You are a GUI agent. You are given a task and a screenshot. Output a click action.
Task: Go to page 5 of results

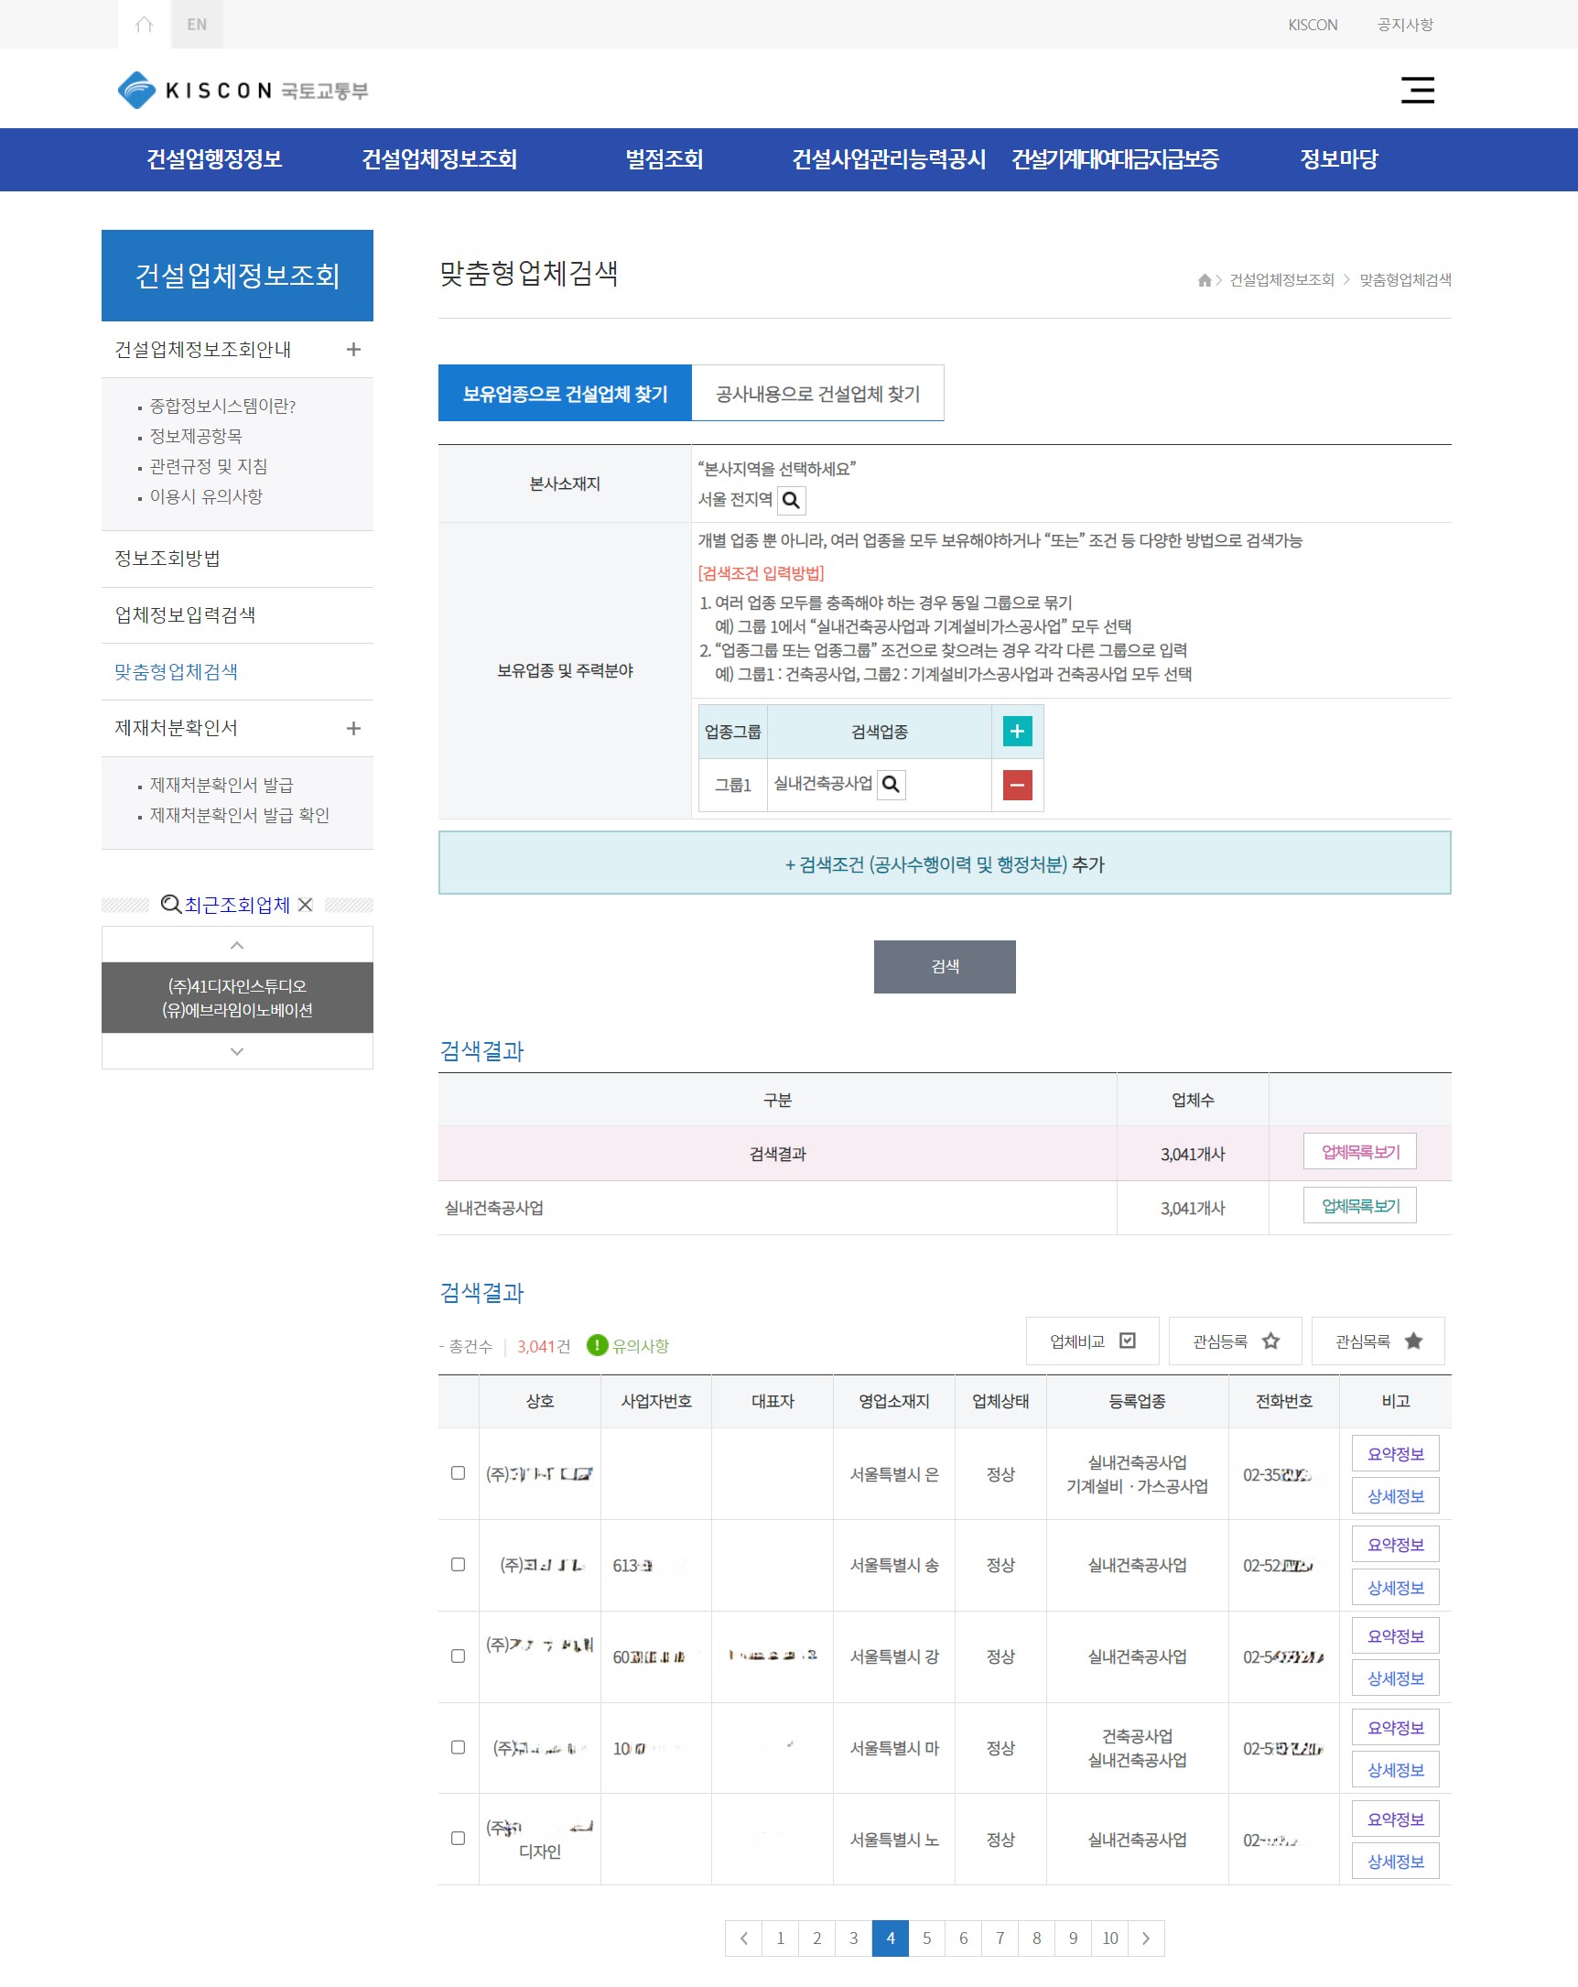click(x=925, y=1938)
